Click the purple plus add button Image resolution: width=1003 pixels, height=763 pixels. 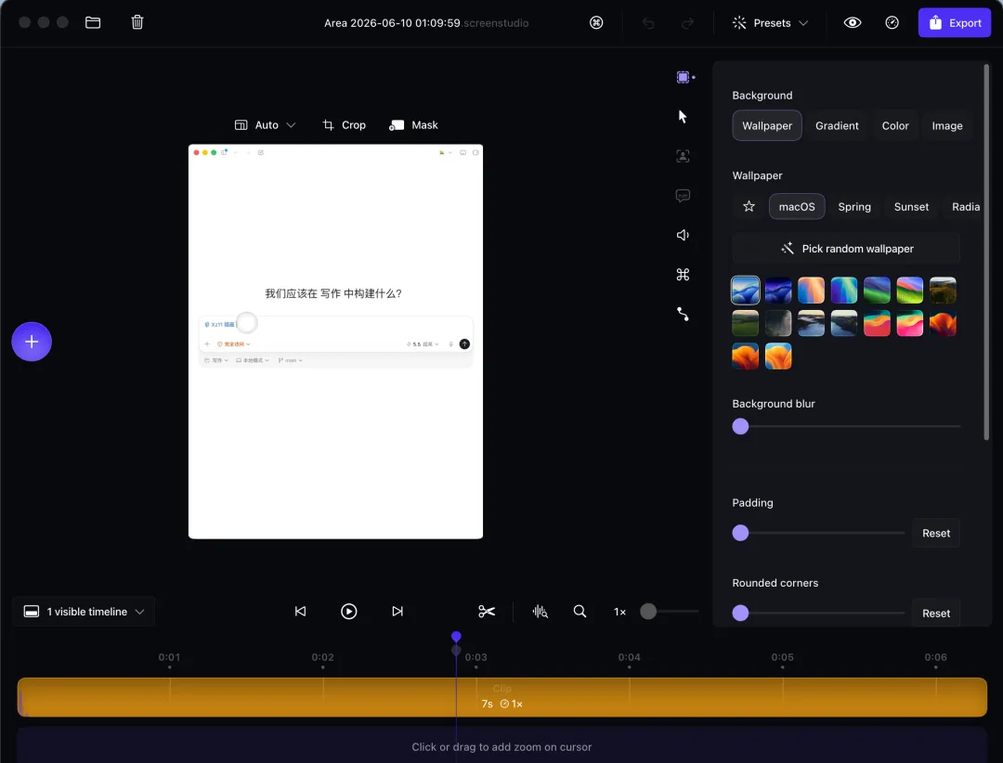[x=32, y=342]
